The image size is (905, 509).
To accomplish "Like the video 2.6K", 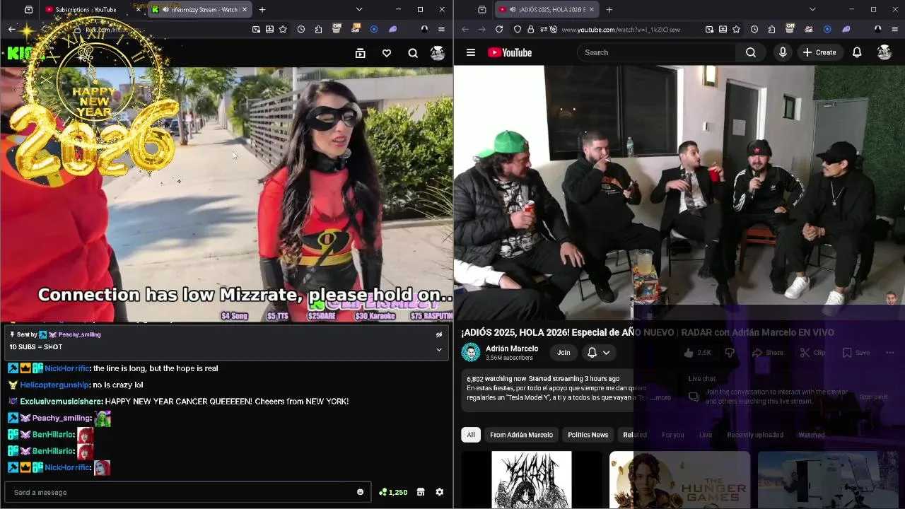I will tap(698, 352).
